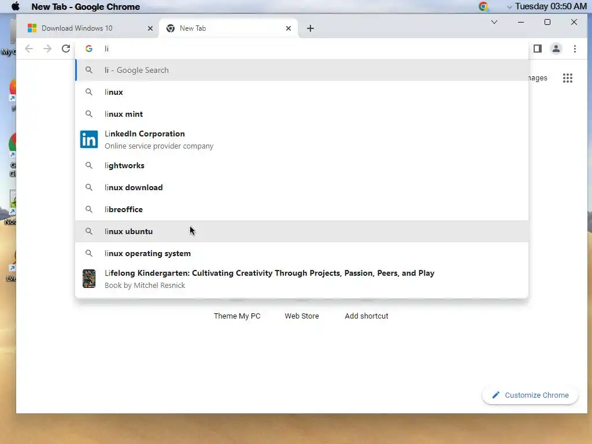592x444 pixels.
Task: Click the search icon beside 'lightworks'
Action: [89, 165]
